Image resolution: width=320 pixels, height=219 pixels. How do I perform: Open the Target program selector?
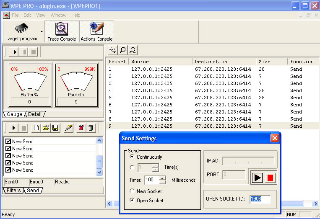tap(21, 32)
